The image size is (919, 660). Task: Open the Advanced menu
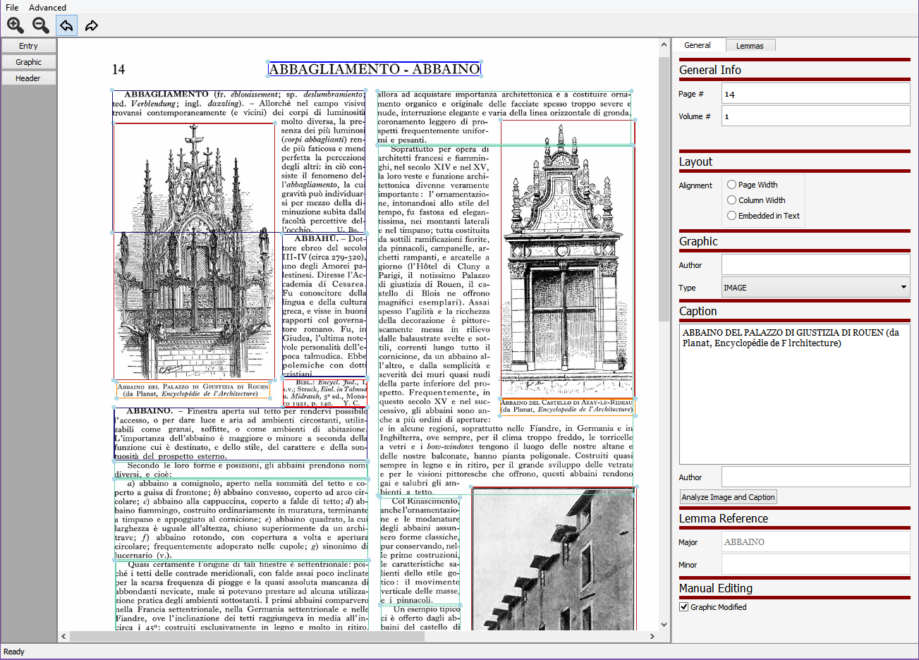47,8
